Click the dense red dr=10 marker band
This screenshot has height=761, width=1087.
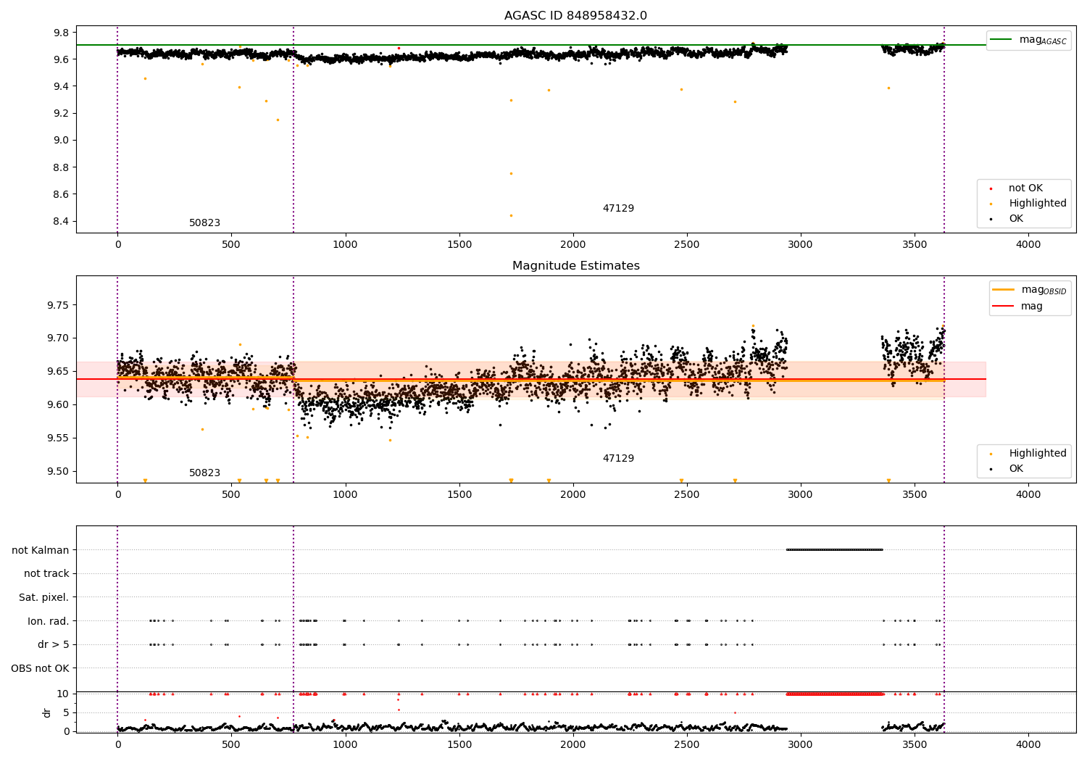point(835,694)
